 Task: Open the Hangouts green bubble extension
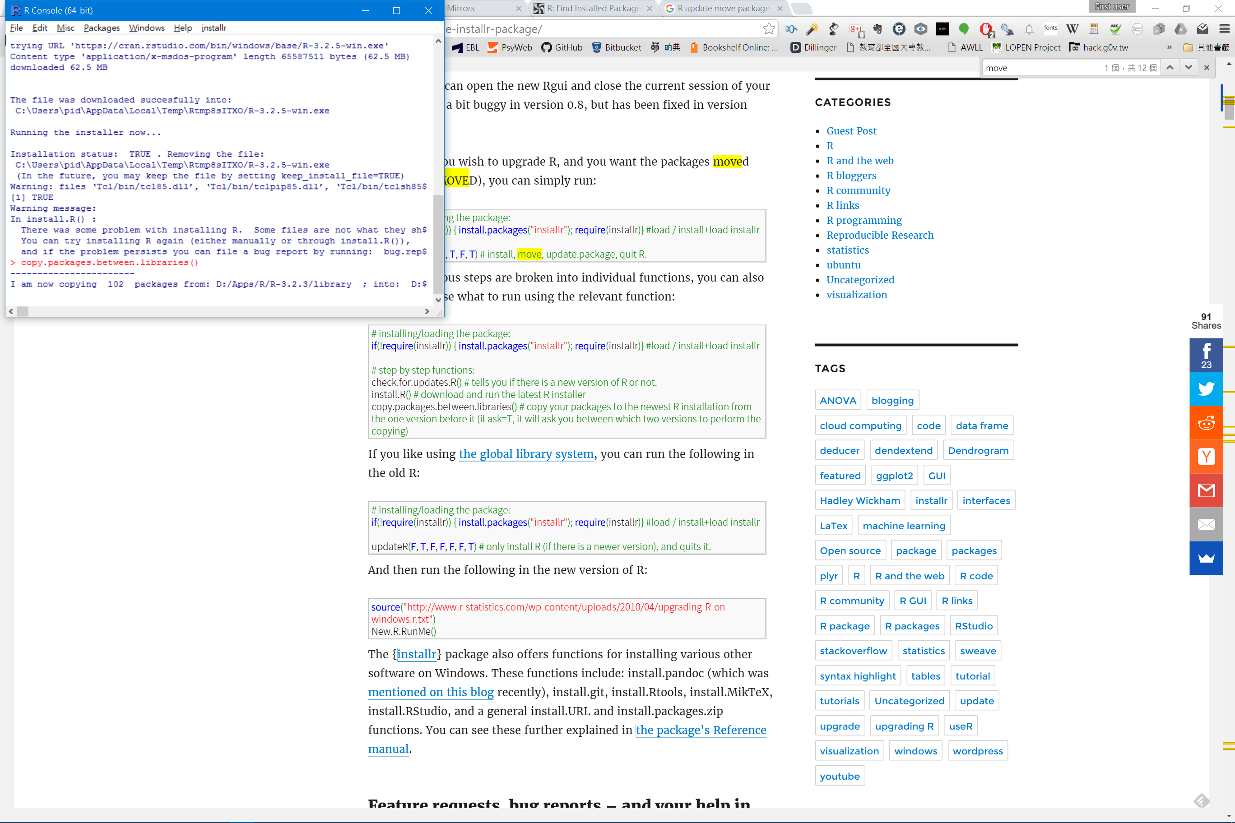point(964,29)
